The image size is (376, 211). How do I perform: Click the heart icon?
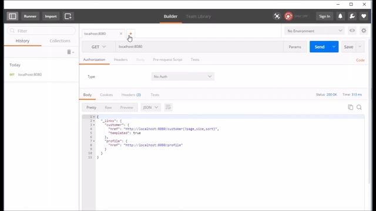364,16
